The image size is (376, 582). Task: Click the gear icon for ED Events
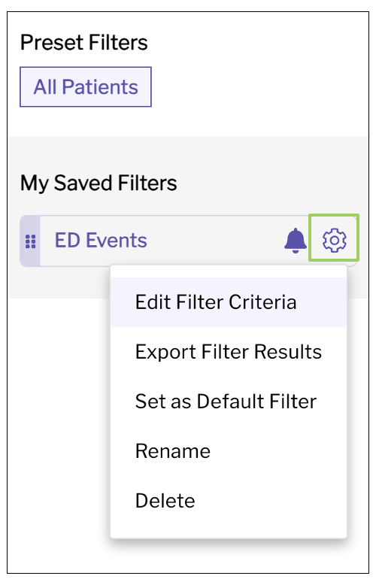[x=334, y=240]
